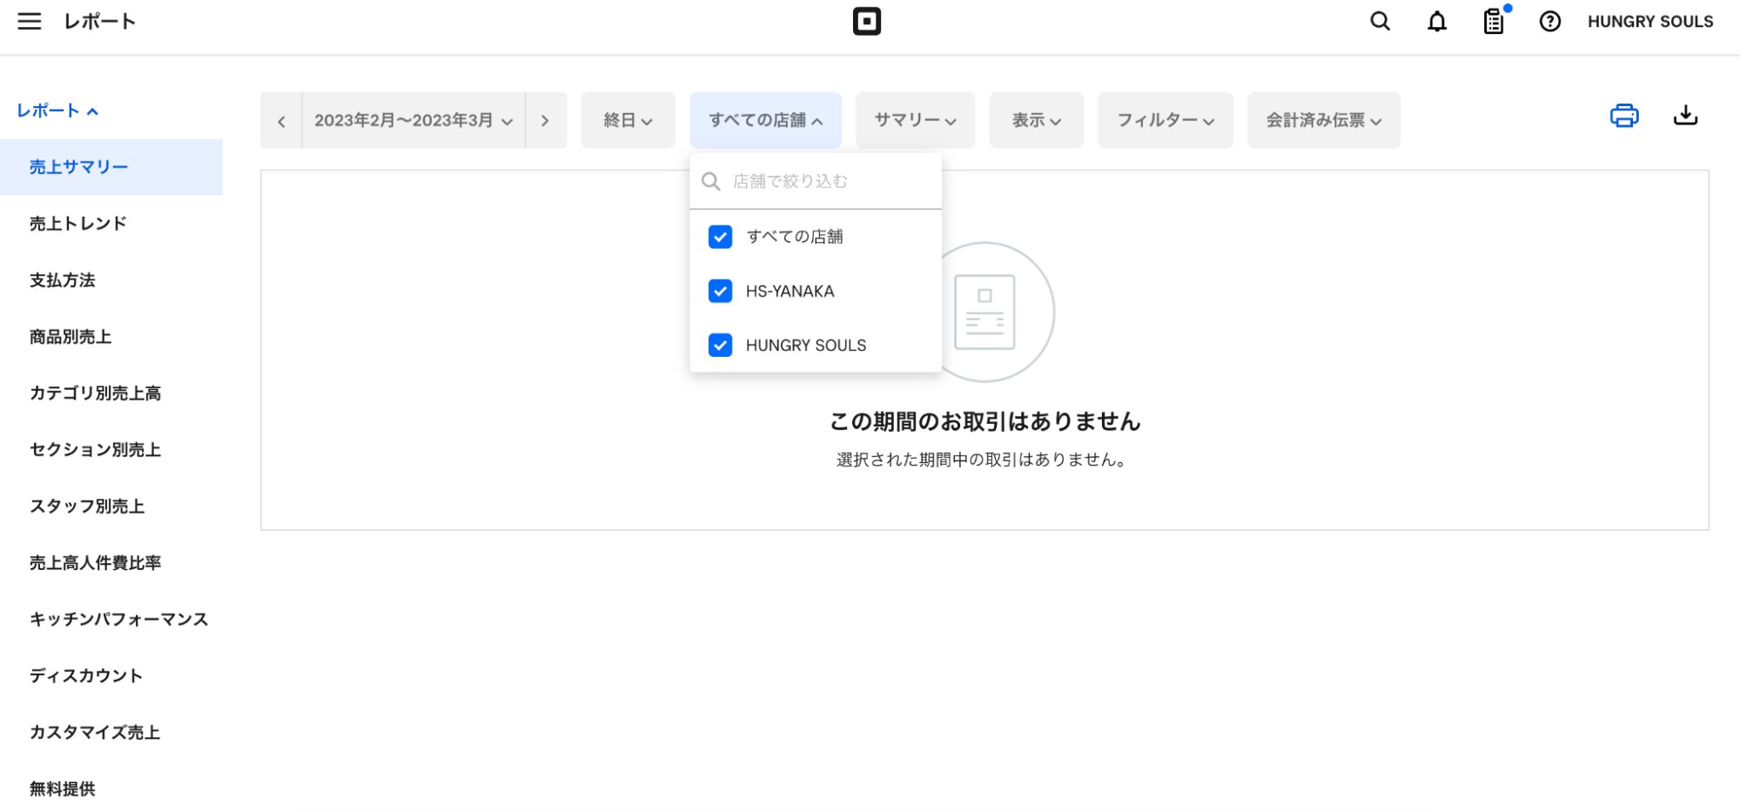Open the キッチンパフォーマンス report
This screenshot has height=812, width=1740.
pyautogui.click(x=119, y=619)
